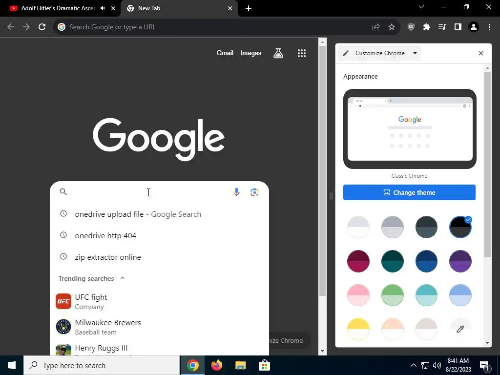500x375 pixels.
Task: Choose the Milwaukee Brewers trending search
Action: [x=160, y=327]
